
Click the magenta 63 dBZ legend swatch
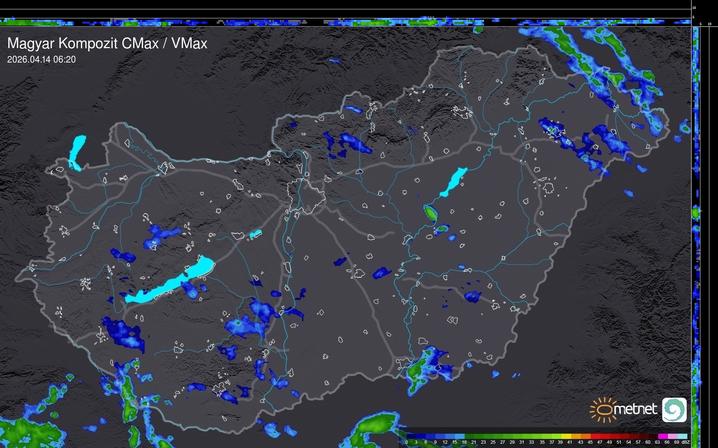coord(662,436)
